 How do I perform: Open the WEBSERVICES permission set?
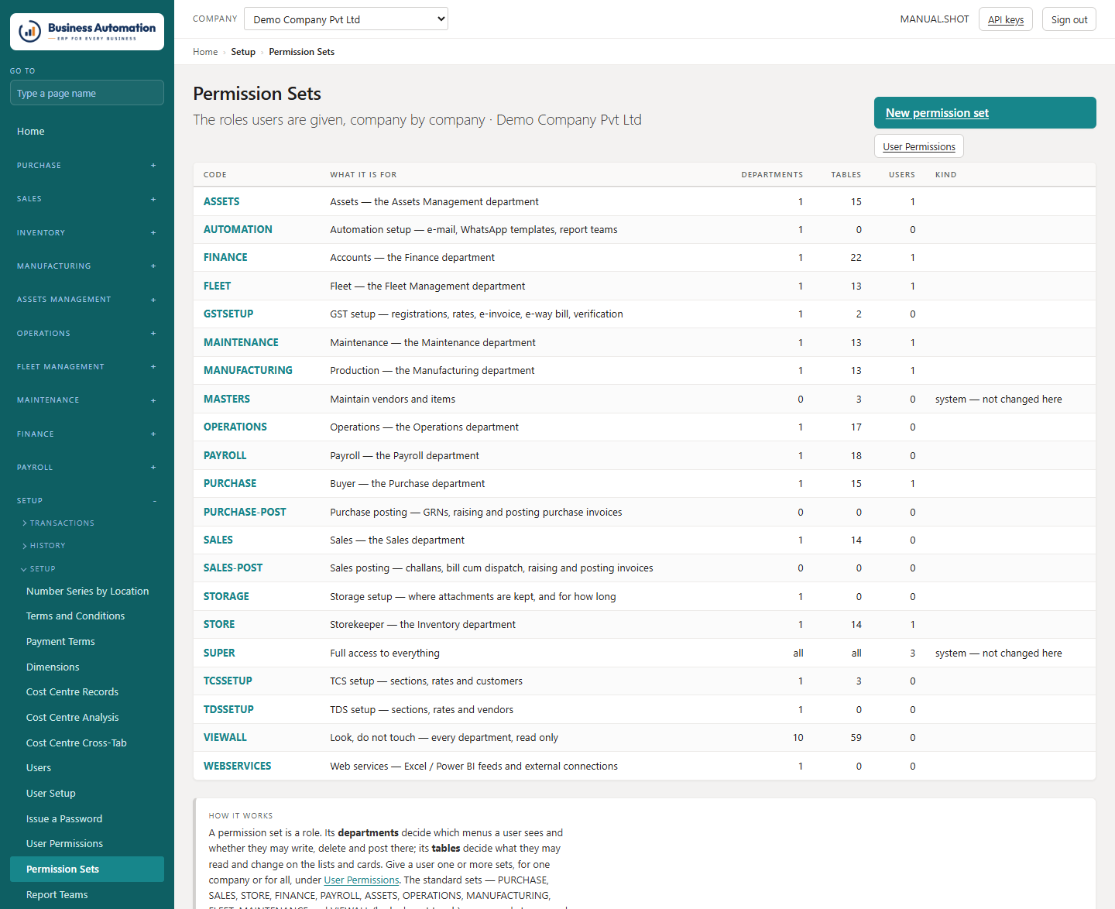point(238,767)
